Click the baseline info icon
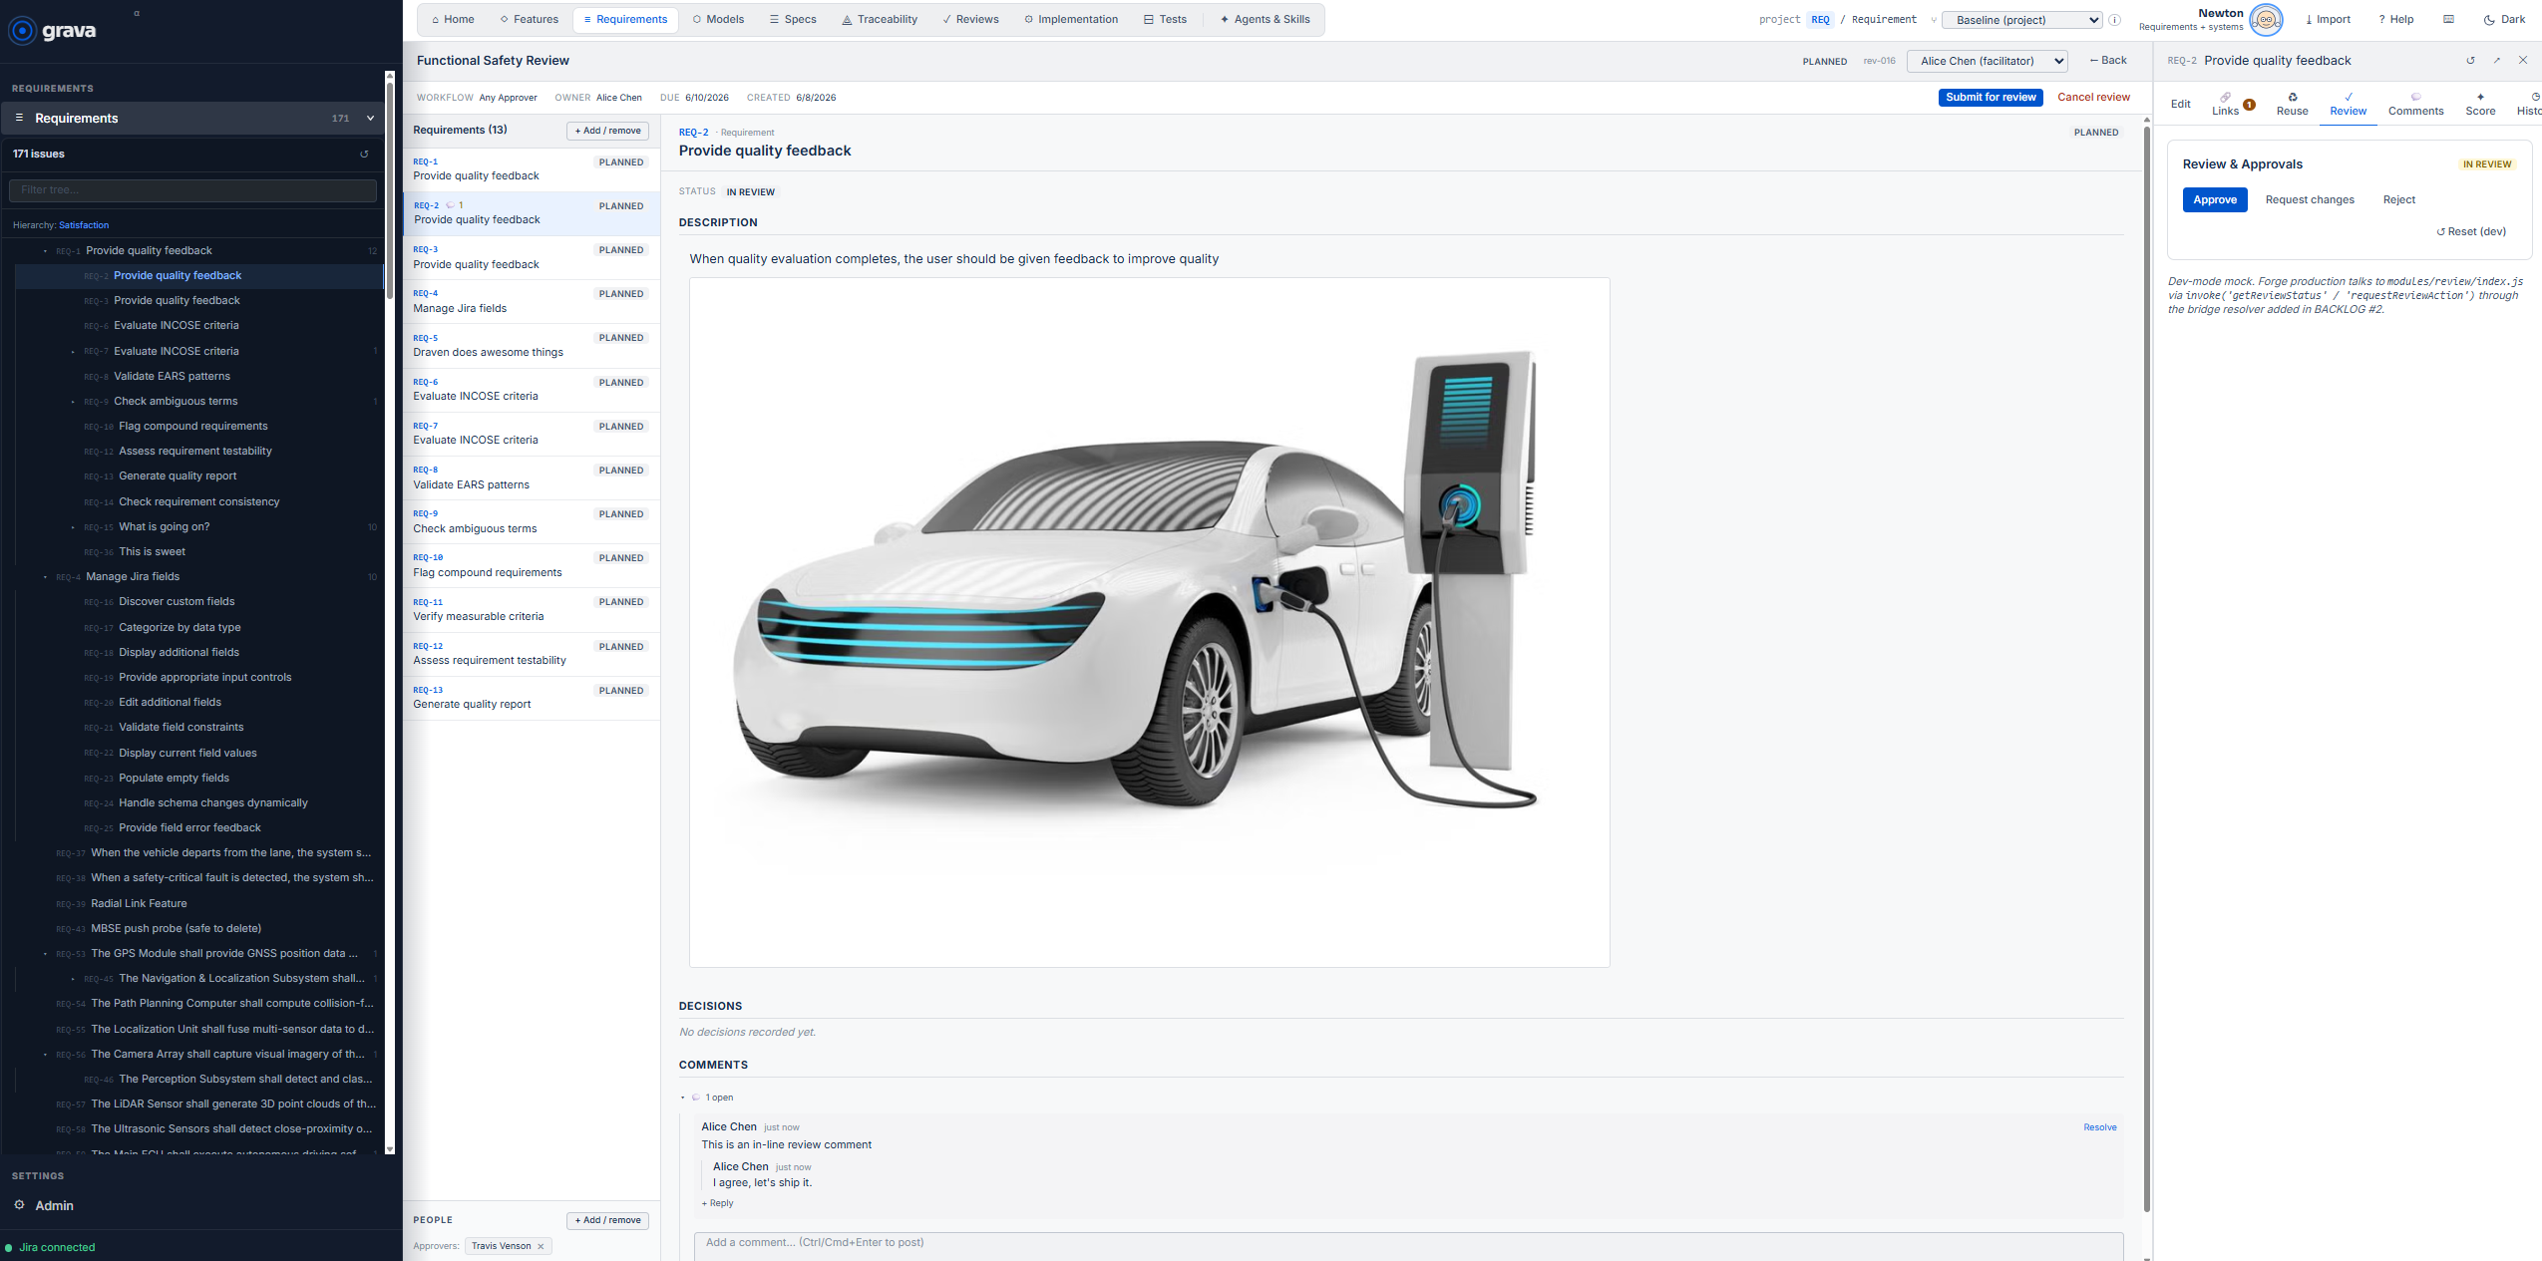The image size is (2542, 1261). (2114, 20)
